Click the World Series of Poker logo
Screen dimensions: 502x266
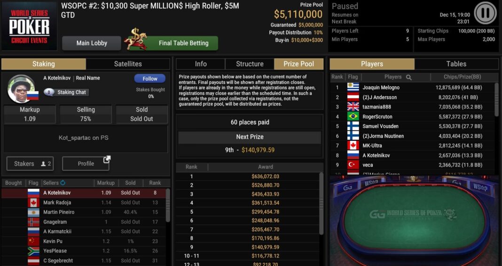coord(29,26)
